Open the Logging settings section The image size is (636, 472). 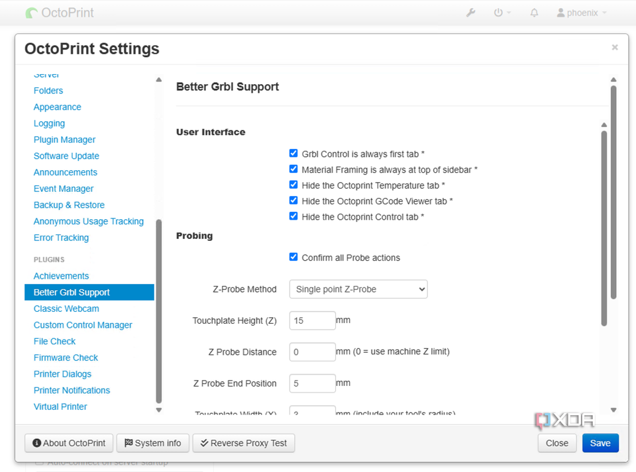click(x=49, y=123)
